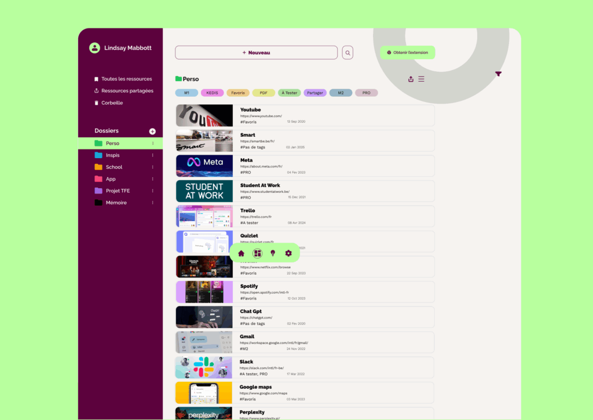Open settings via the gear icon
Viewport: 593px width, 420px height.
pos(288,253)
